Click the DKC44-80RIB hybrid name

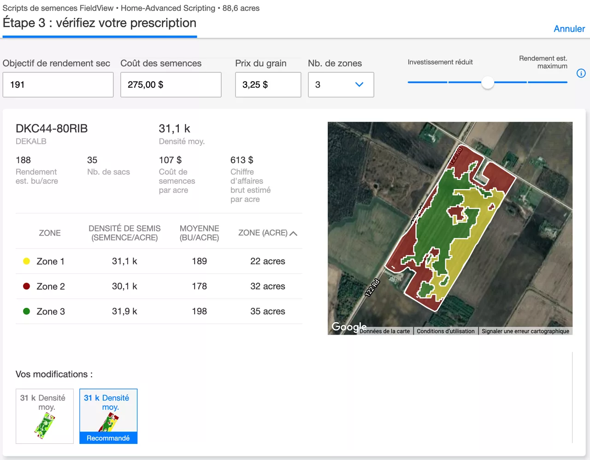52,129
